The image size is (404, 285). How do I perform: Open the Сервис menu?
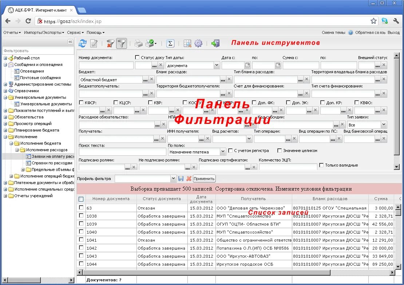(75, 32)
